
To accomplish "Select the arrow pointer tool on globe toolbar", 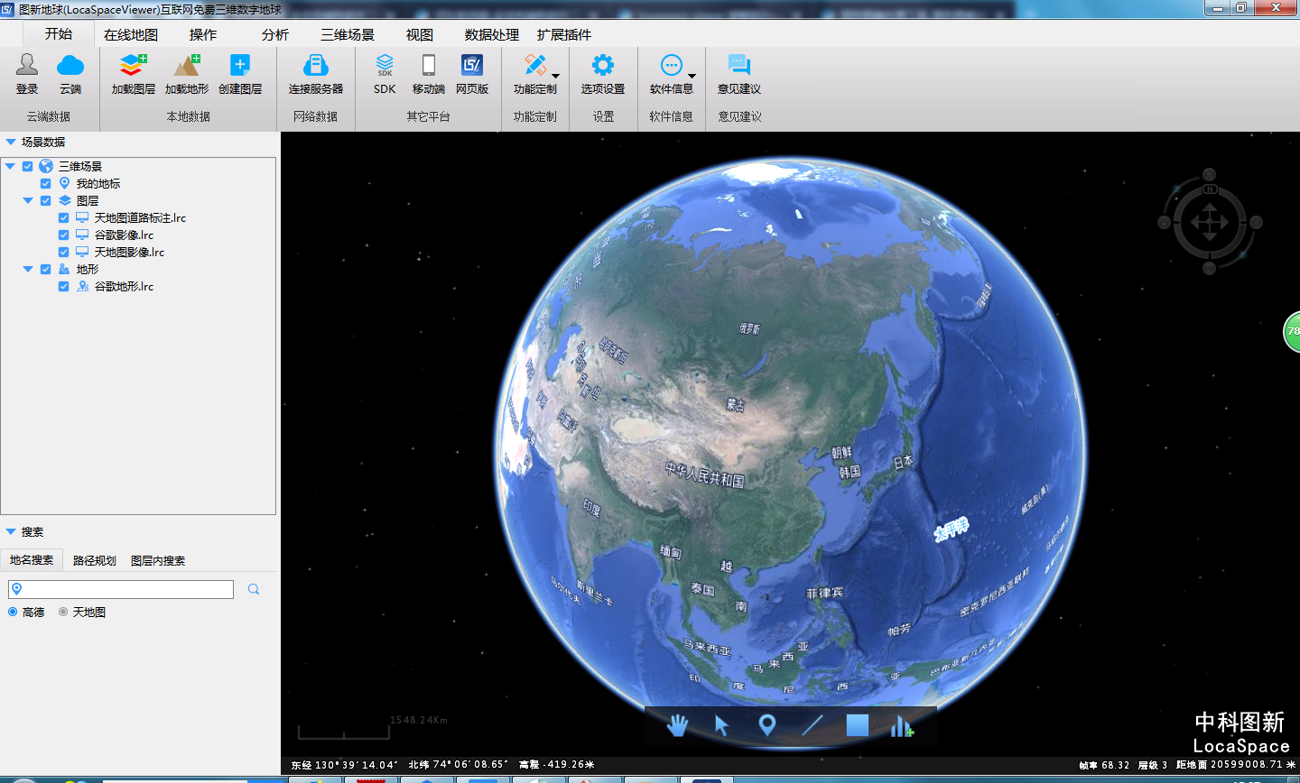I will pos(721,724).
